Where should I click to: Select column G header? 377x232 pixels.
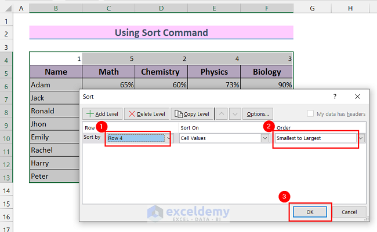pos(312,9)
